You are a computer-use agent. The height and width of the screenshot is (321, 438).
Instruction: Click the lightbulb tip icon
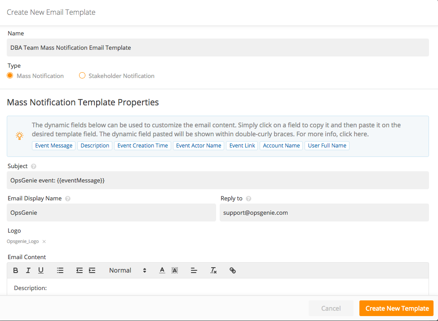pyautogui.click(x=19, y=136)
